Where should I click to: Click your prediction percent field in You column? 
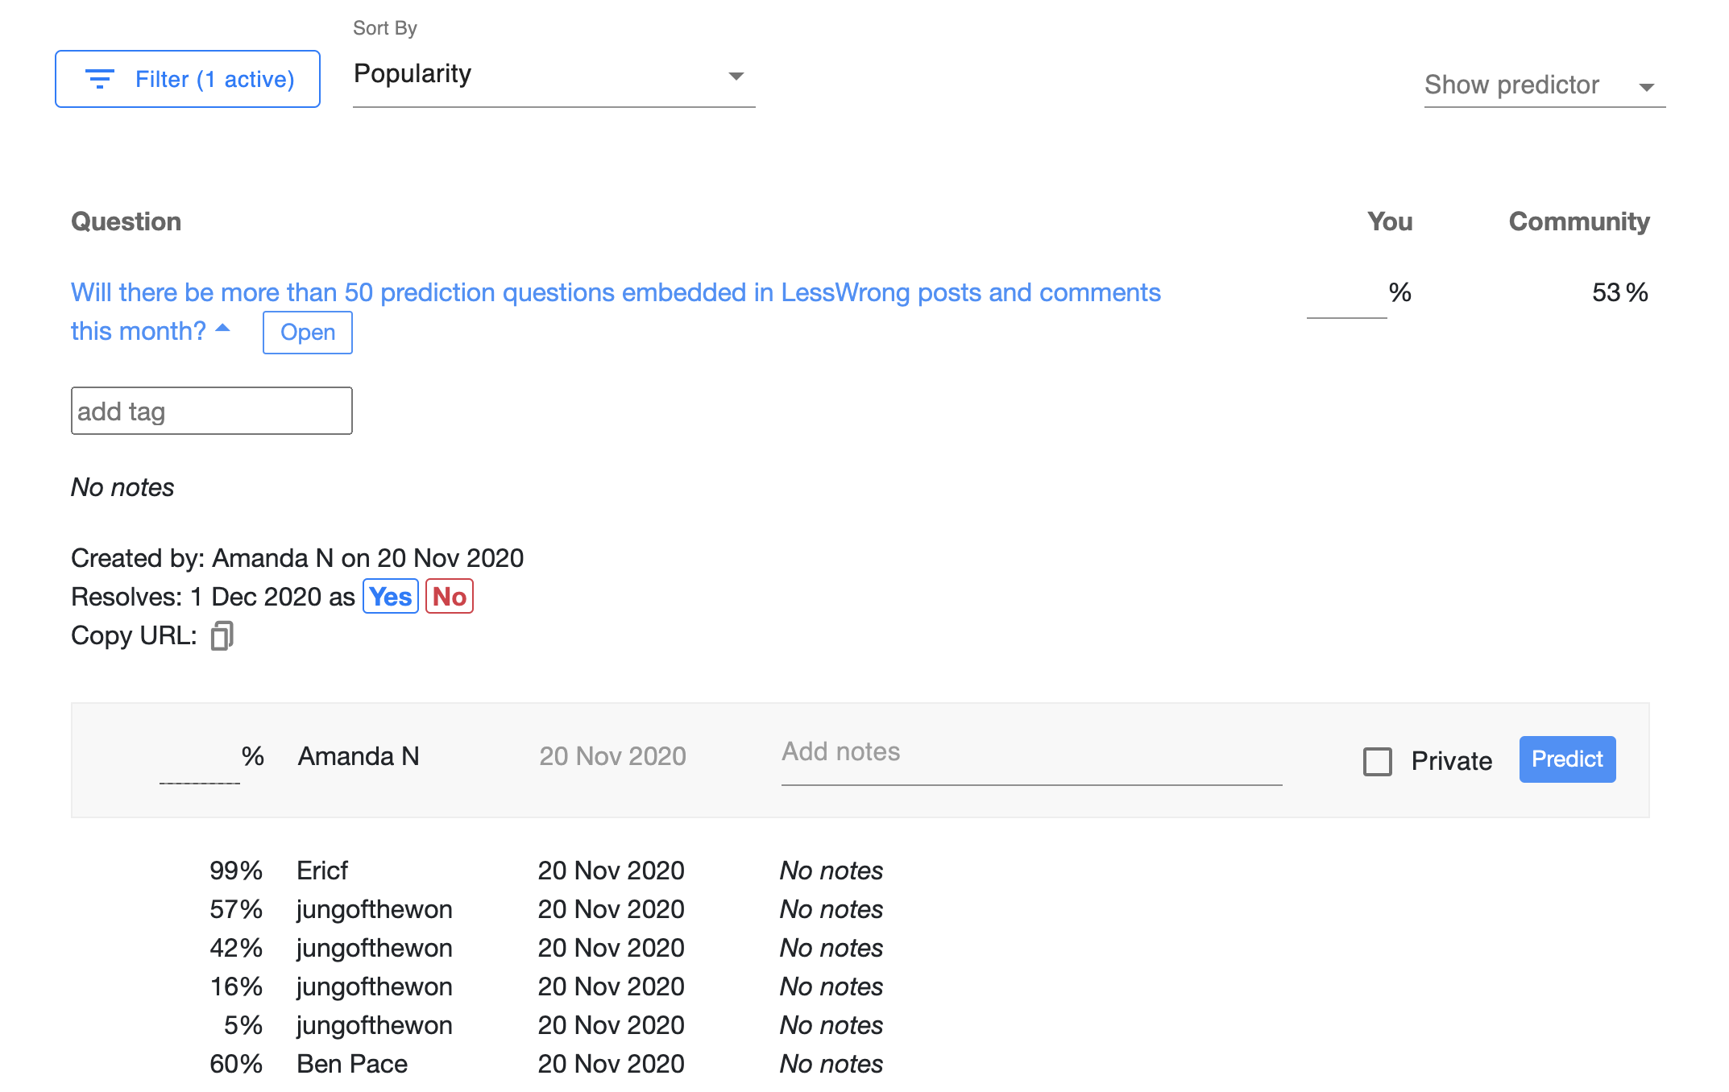click(x=1345, y=295)
